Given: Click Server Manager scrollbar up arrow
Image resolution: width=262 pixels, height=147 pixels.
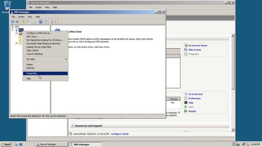Looking at the screenshot, I should coord(233,36).
